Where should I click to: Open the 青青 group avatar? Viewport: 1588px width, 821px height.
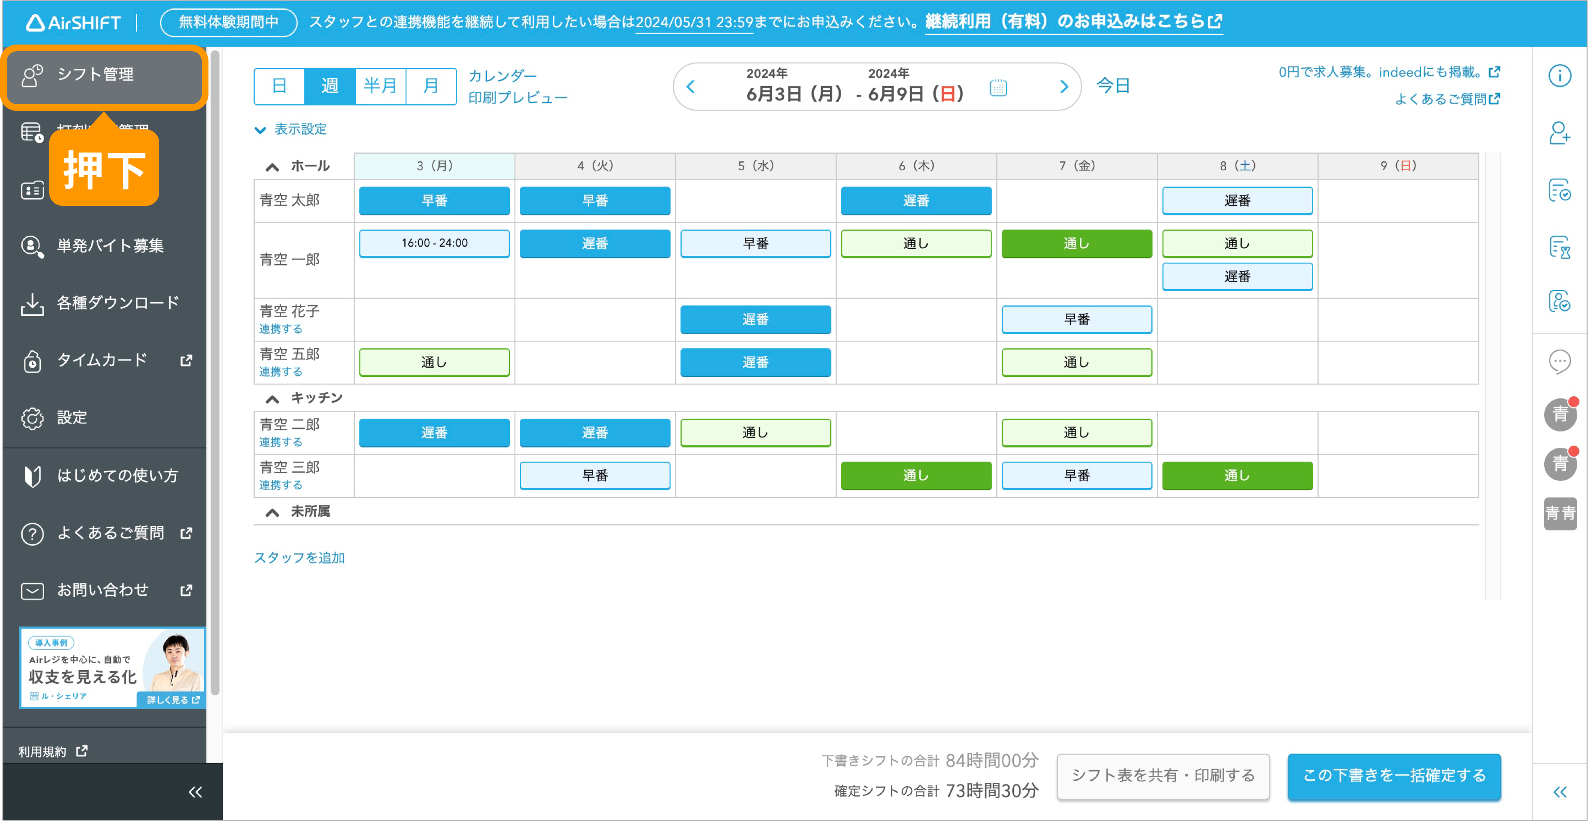[x=1560, y=513]
